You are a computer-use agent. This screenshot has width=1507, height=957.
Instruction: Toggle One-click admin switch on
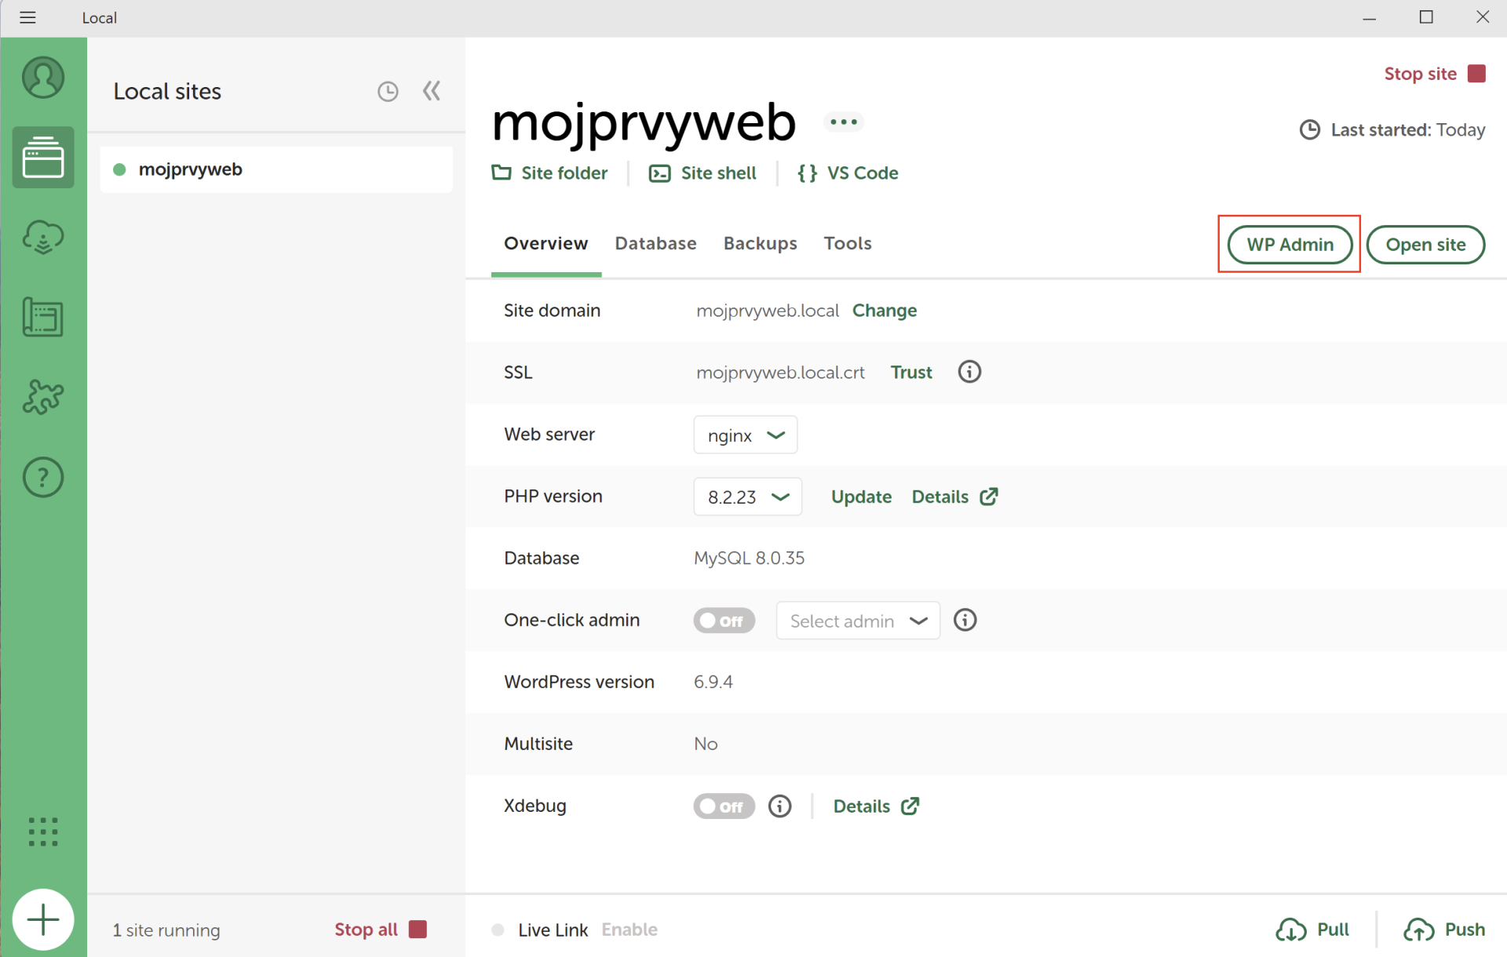click(x=724, y=620)
